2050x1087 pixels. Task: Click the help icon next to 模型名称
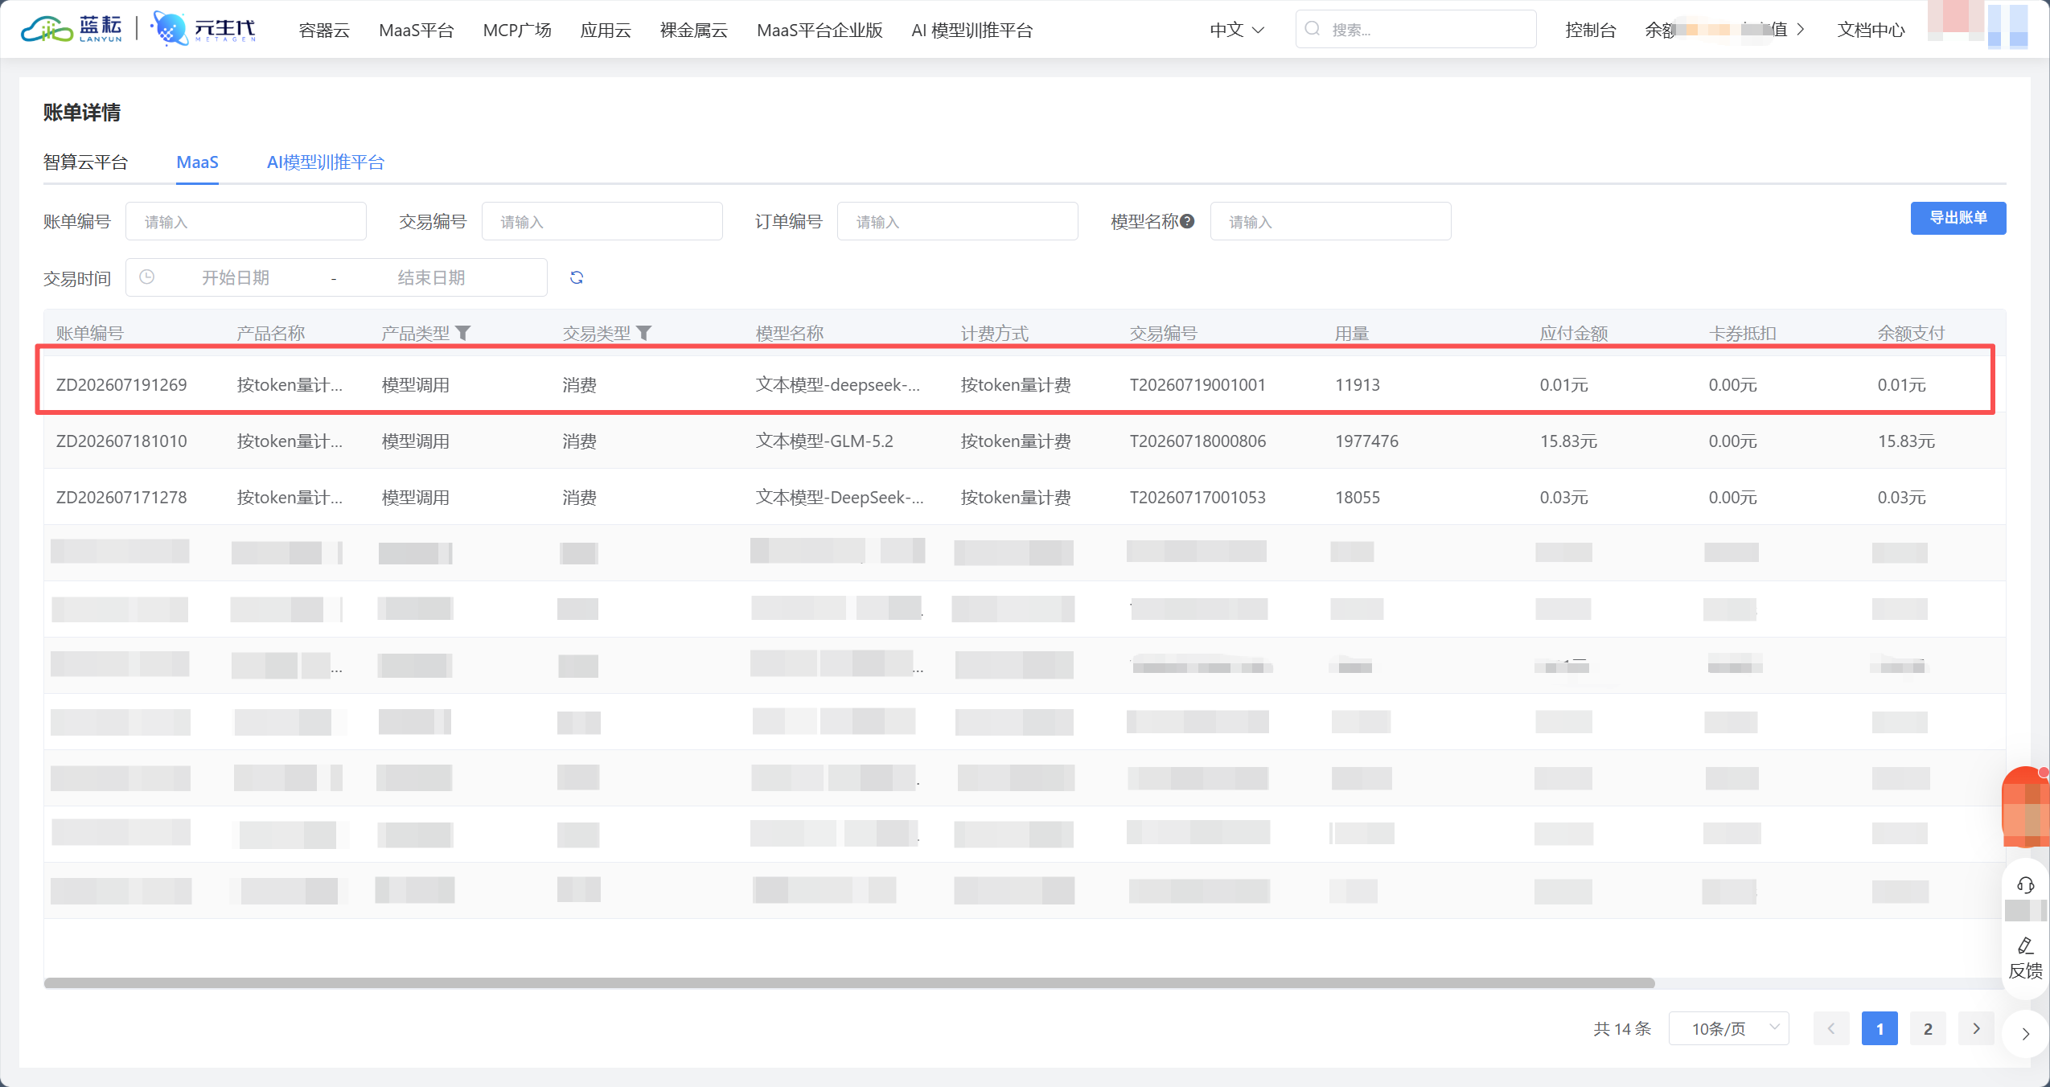1187,221
